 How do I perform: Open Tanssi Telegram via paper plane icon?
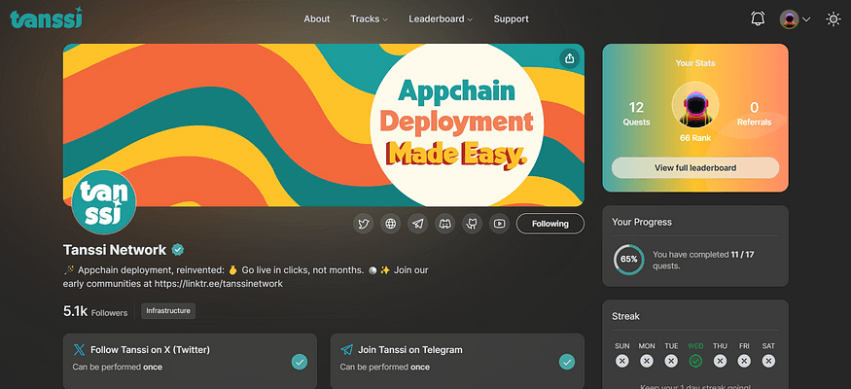(x=418, y=224)
